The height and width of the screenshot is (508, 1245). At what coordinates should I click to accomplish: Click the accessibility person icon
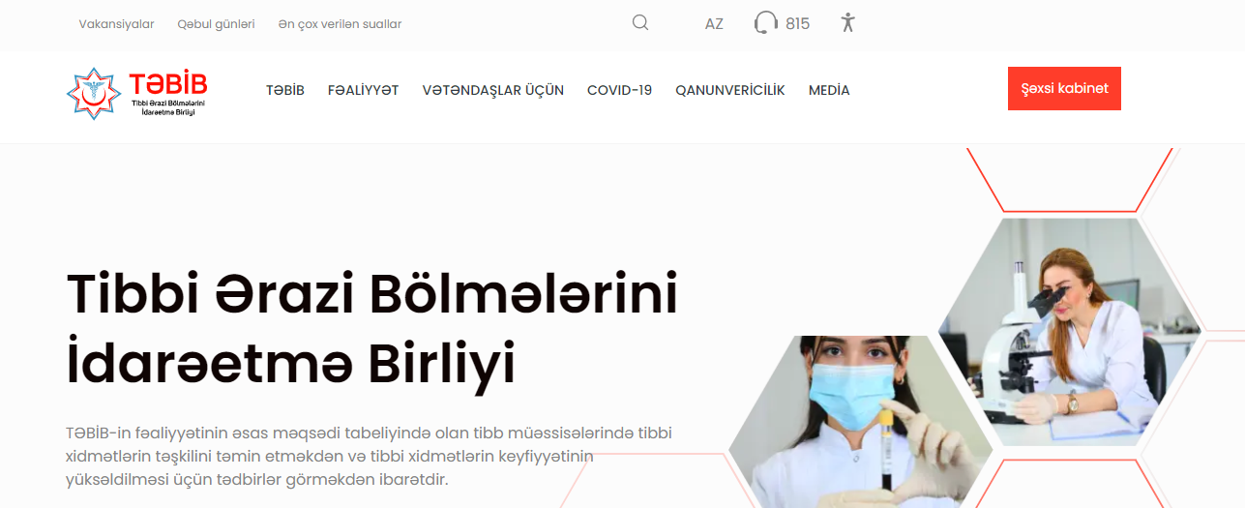[848, 22]
